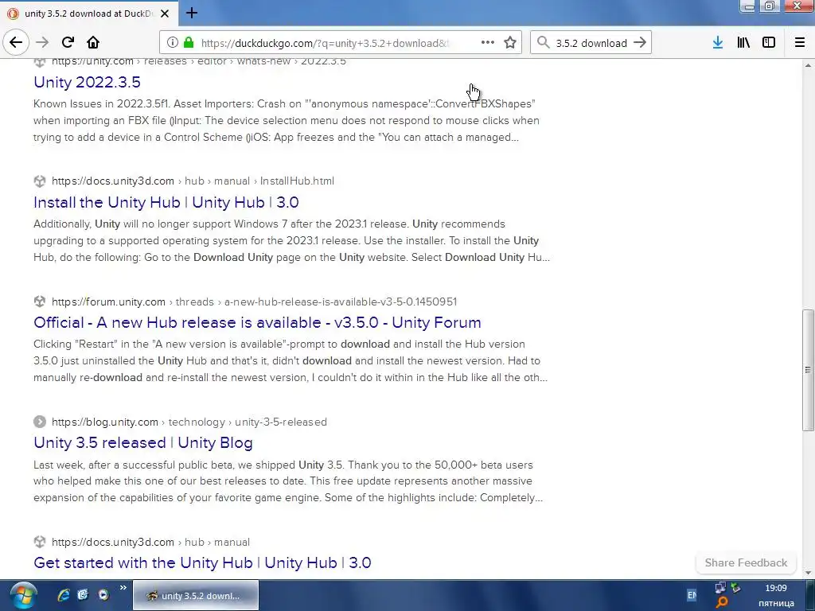This screenshot has width=815, height=611.
Task: Open the Windows Start button
Action: tap(23, 596)
